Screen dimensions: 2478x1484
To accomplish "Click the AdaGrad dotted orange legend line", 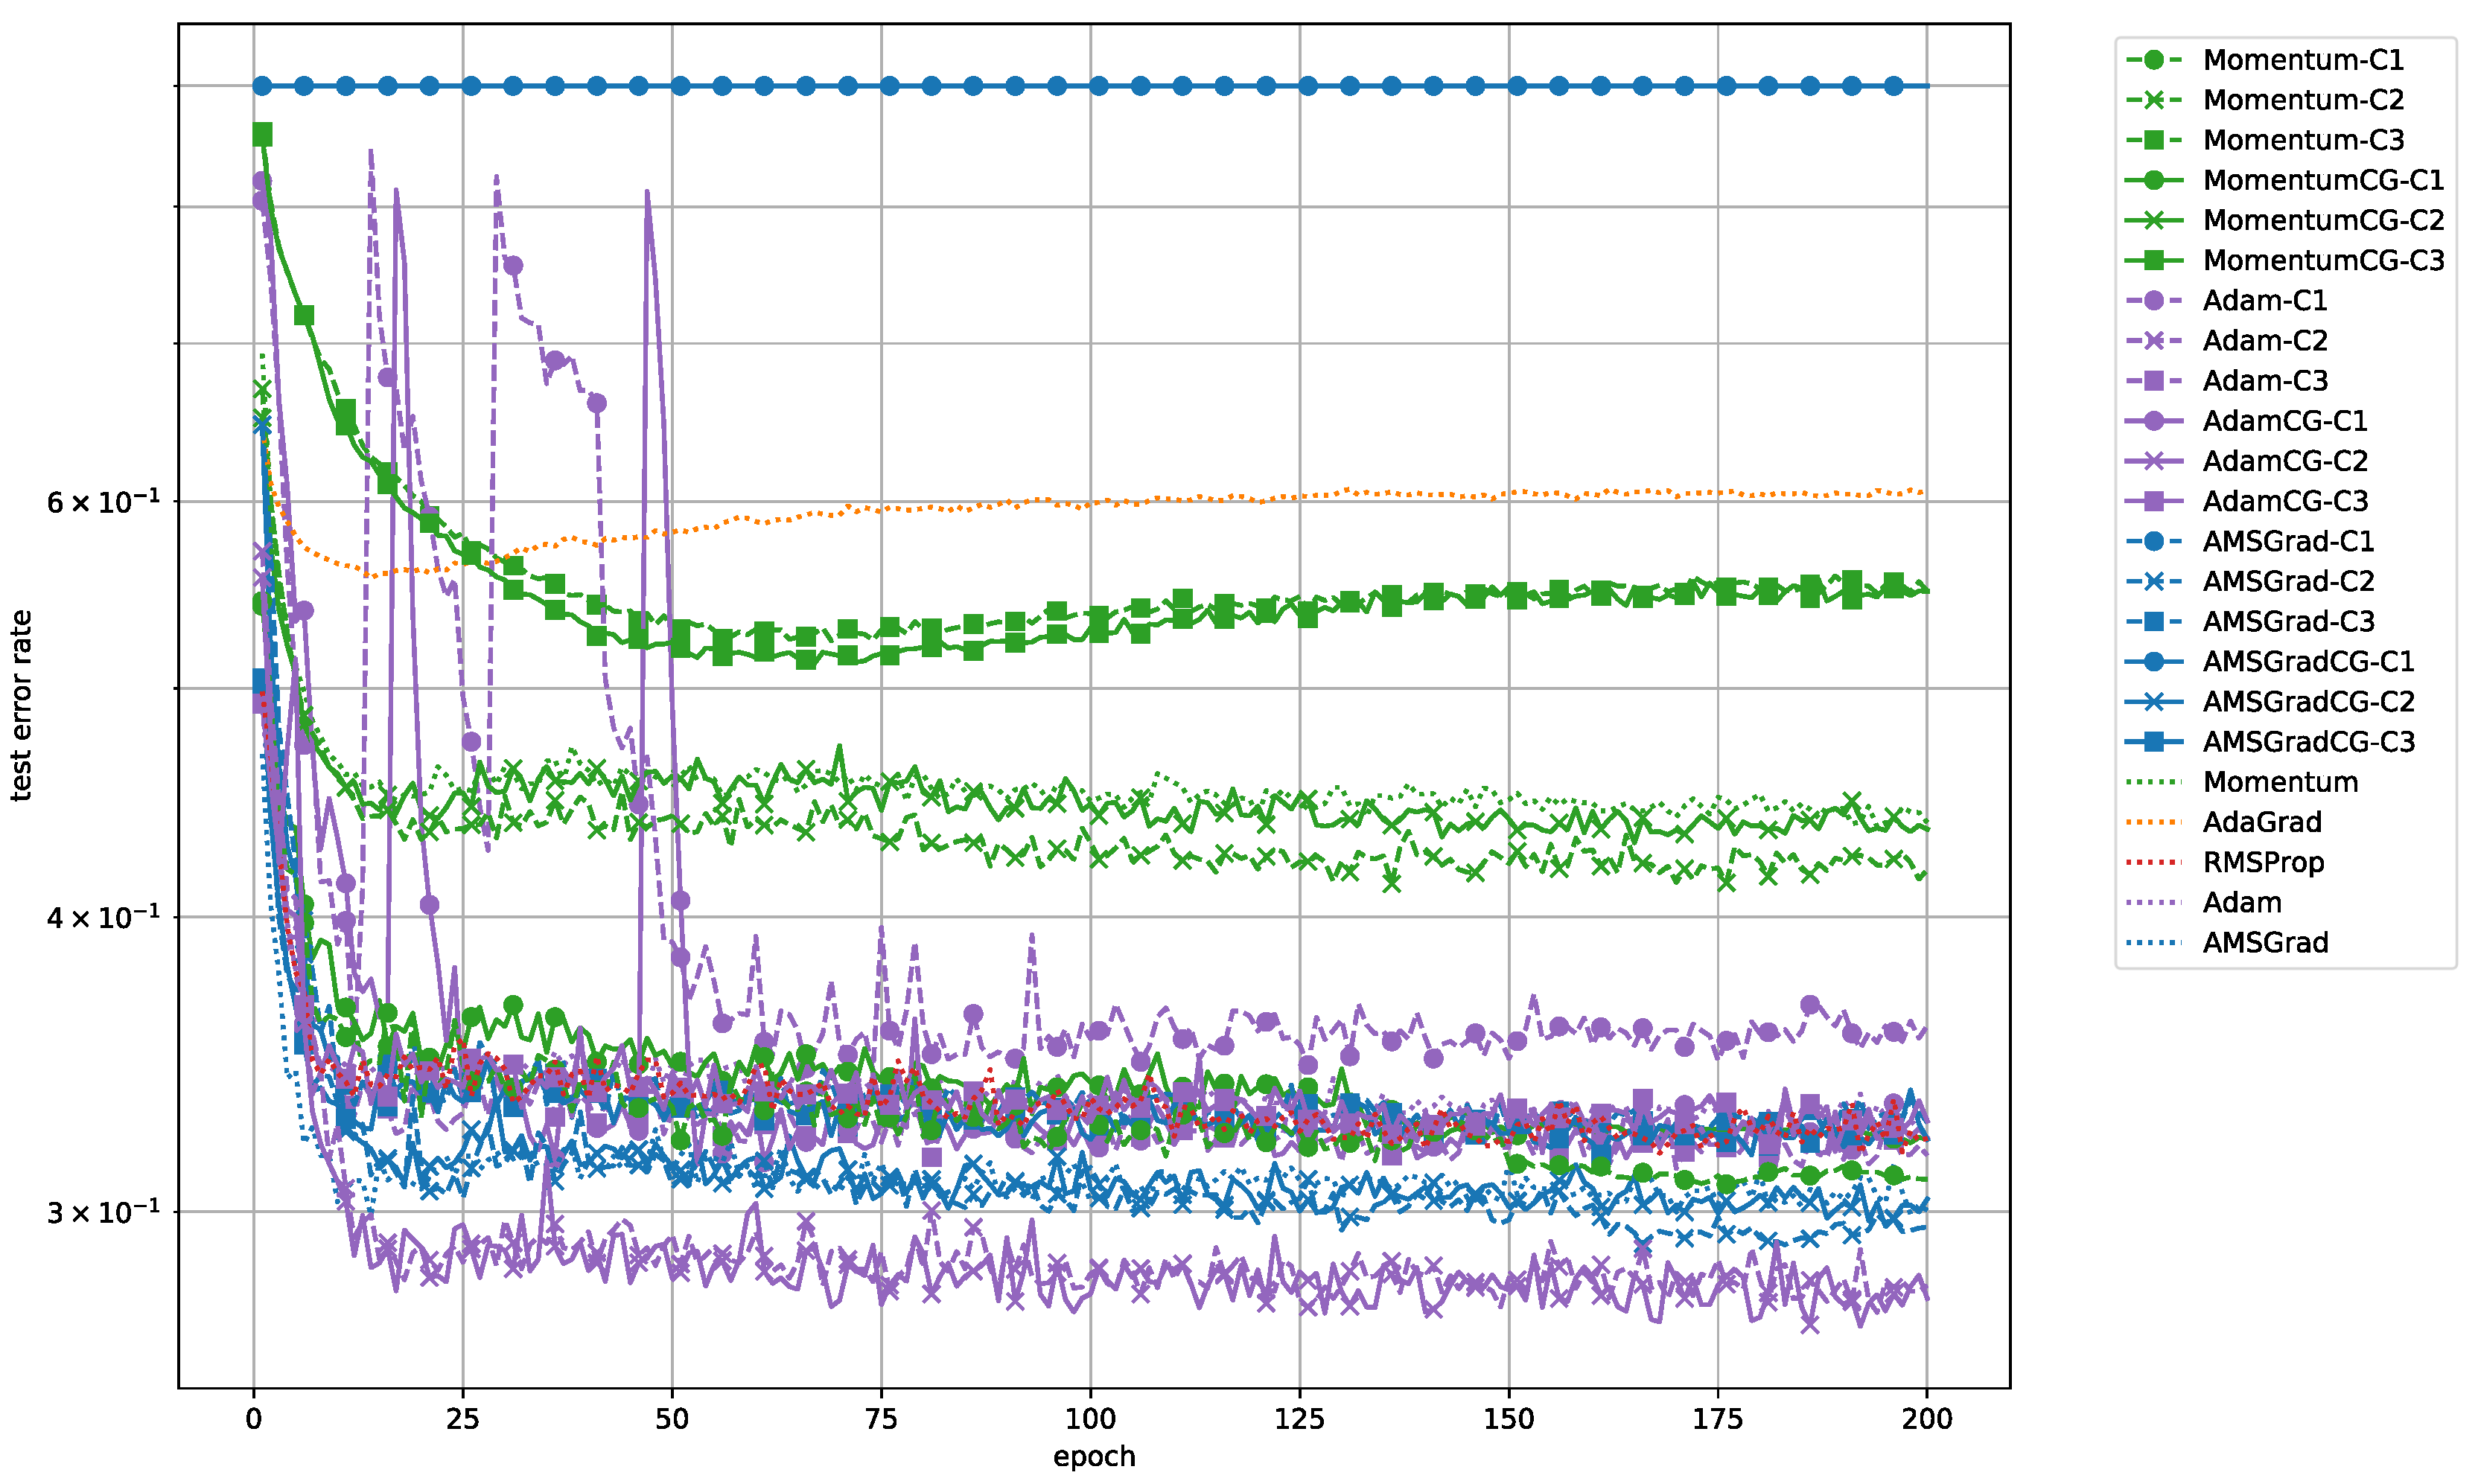I will 2154,822.
